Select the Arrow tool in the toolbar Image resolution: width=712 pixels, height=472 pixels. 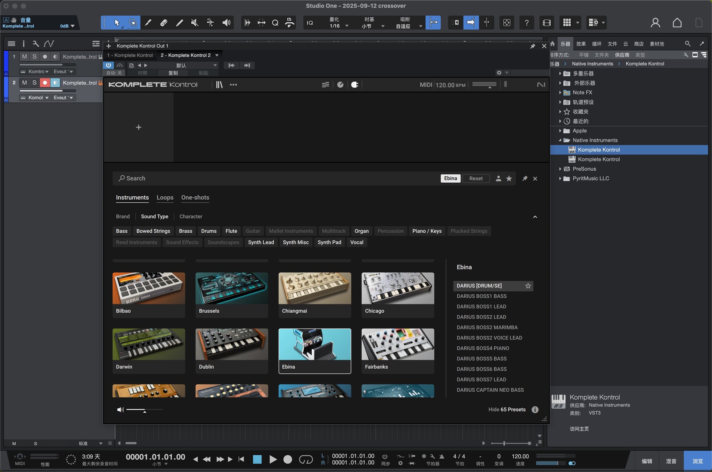click(x=117, y=23)
